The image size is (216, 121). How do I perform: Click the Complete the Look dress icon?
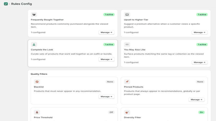tap(34, 44)
